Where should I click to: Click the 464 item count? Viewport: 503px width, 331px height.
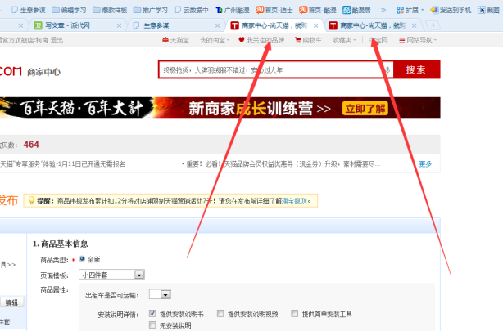31,145
